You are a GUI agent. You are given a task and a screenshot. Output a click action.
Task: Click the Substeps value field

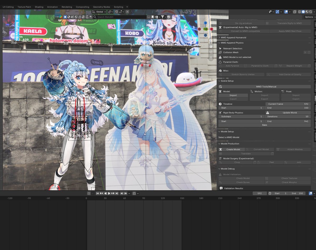click(241, 116)
